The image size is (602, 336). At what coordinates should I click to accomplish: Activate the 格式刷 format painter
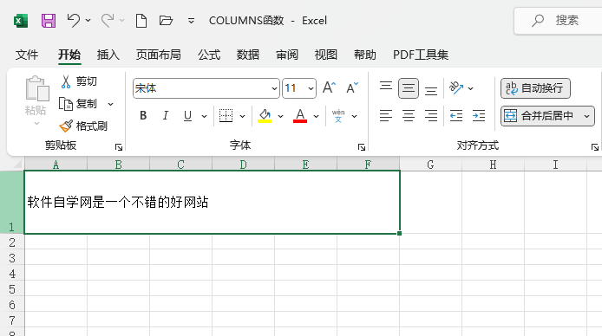83,126
